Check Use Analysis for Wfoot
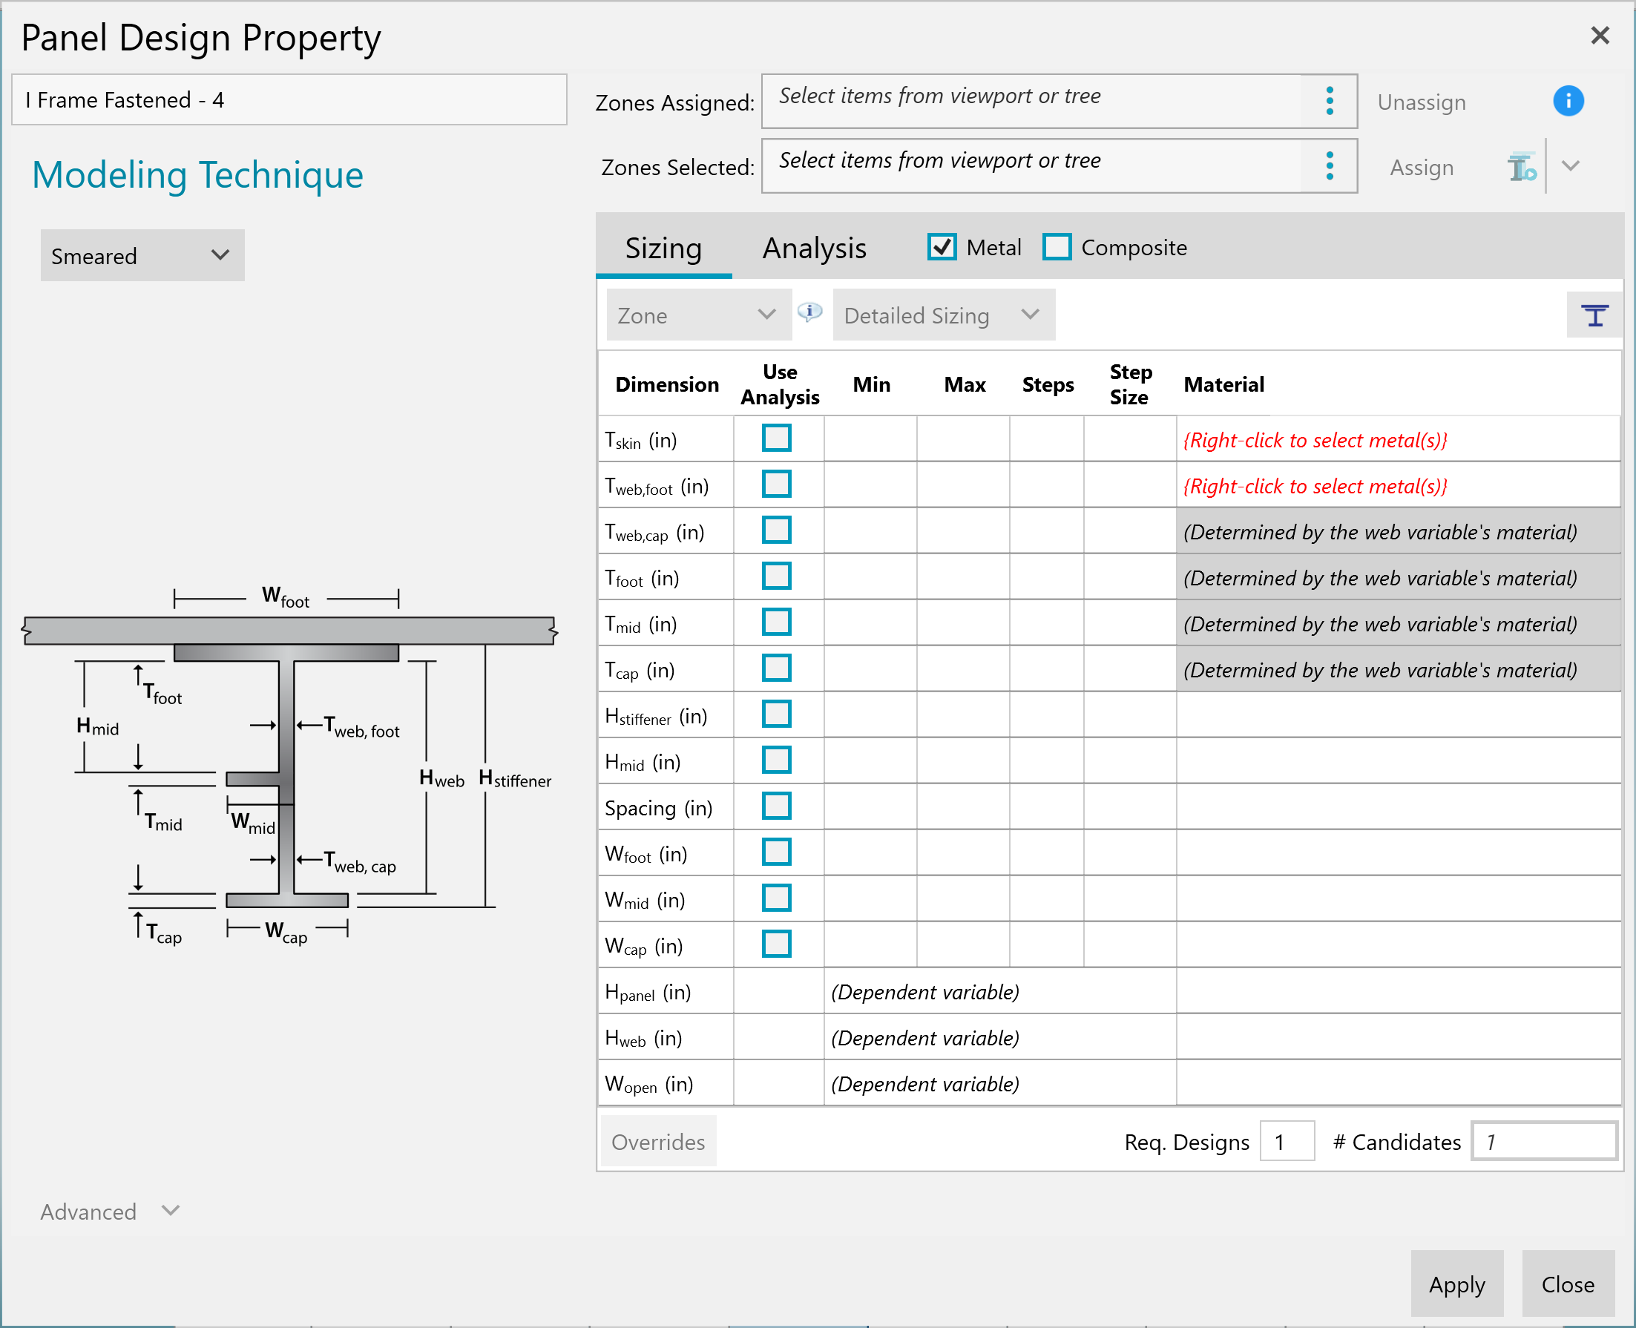This screenshot has width=1636, height=1328. (x=776, y=852)
